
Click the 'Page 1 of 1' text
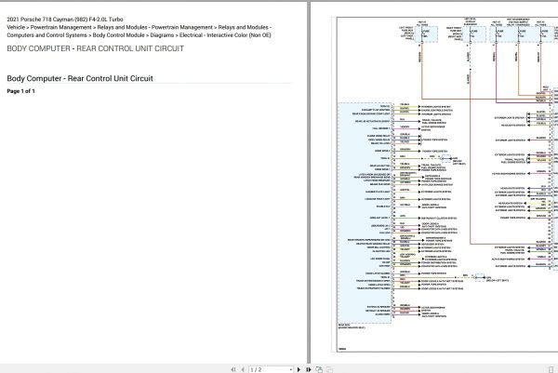(x=20, y=91)
